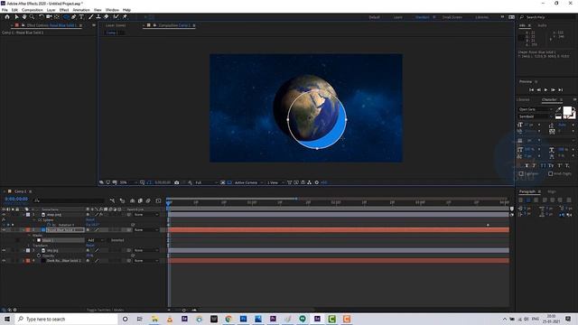Open the font style Semibold dropdown

[x=536, y=116]
